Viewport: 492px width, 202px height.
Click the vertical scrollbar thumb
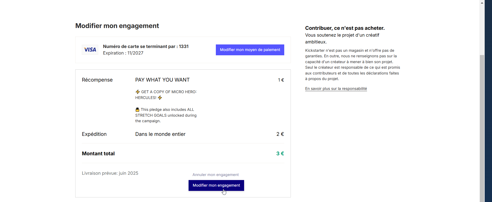[x=482, y=128]
